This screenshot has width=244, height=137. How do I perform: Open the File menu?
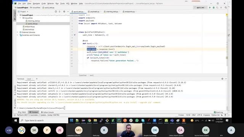click(x=19, y=3)
